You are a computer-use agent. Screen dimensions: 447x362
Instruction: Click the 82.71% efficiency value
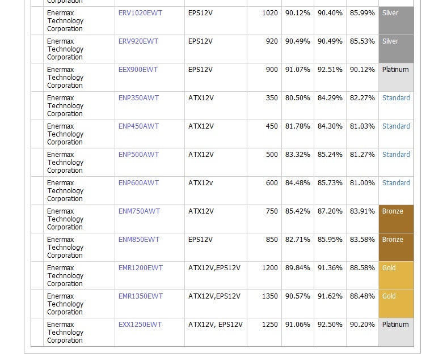[298, 240]
